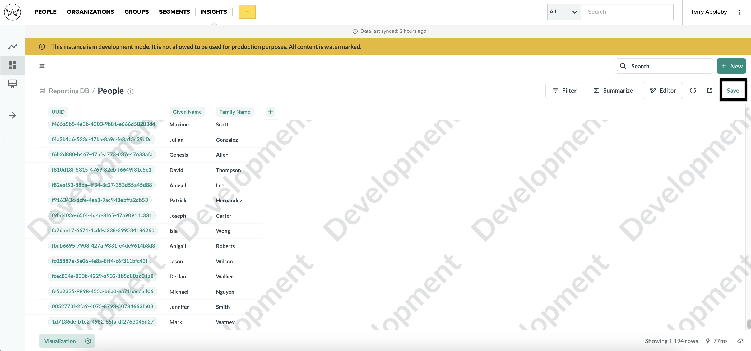The width and height of the screenshot is (751, 351).
Task: Open UUID 1d7136de-b1c2-4982-85fa-df2763046d27
Action: [x=103, y=322]
